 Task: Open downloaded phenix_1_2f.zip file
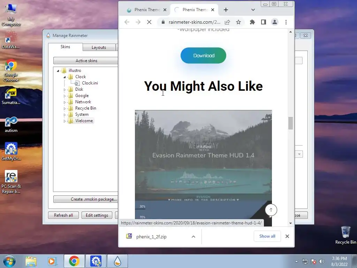click(151, 237)
